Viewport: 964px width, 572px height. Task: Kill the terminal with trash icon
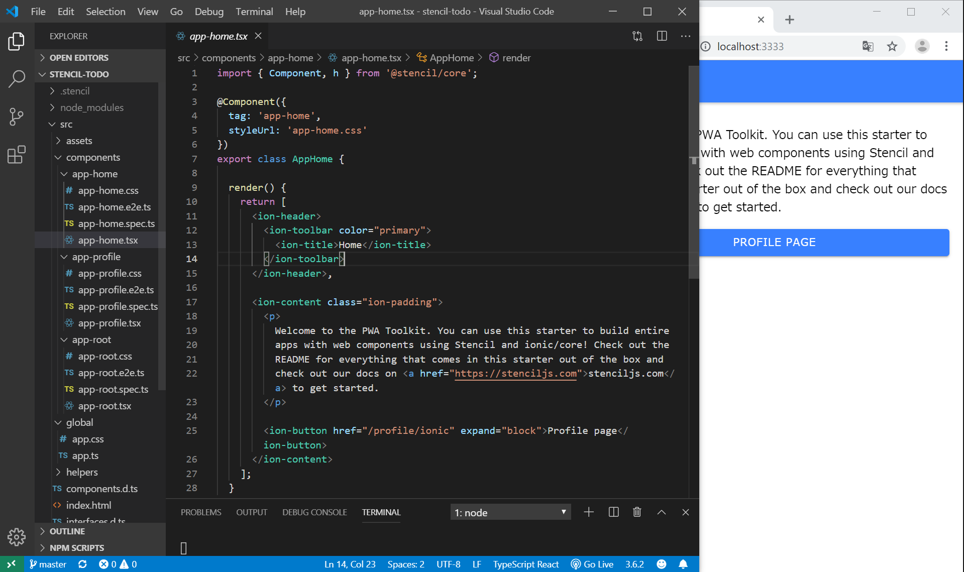coord(637,512)
